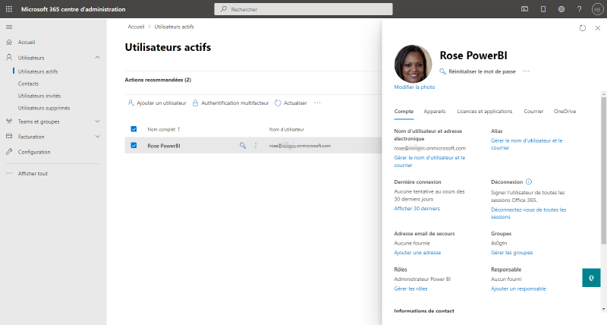Click the Configuration wrench icon
Image resolution: width=607 pixels, height=325 pixels.
tap(9, 152)
